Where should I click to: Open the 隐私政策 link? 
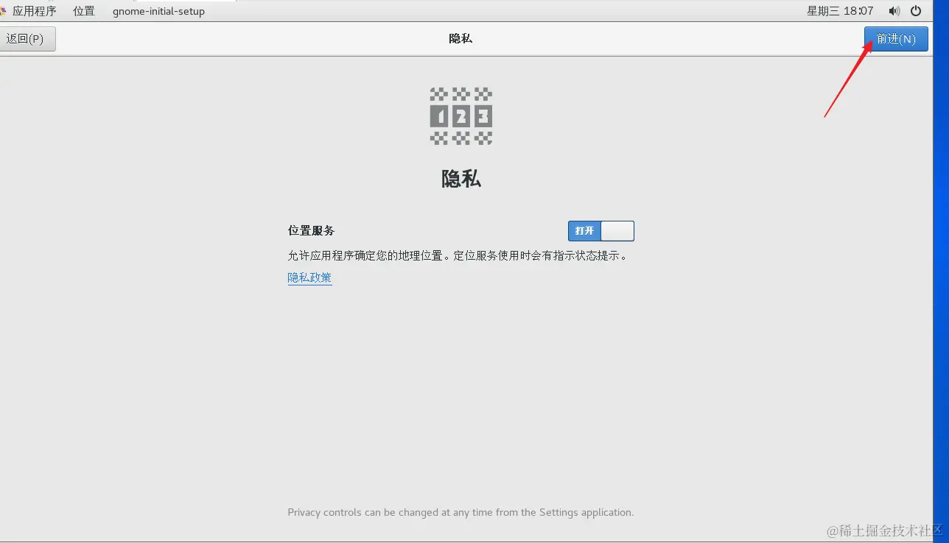click(x=309, y=277)
